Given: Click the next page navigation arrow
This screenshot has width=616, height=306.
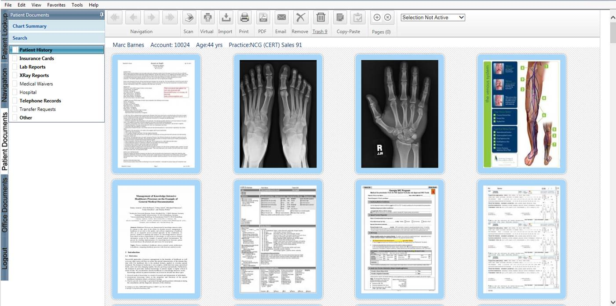Looking at the screenshot, I should [x=151, y=18].
